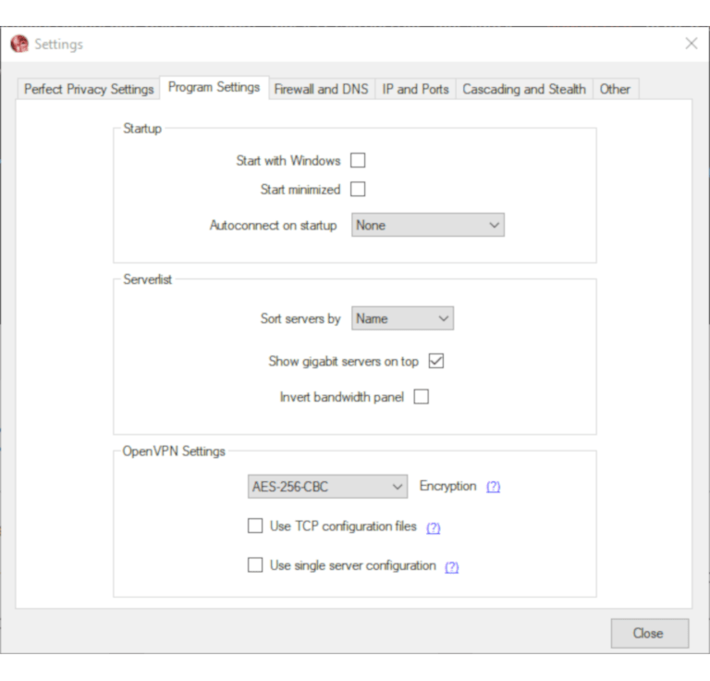Viewport: 710px width, 681px height.
Task: Open Autoconnect on startup dropdown
Action: (428, 225)
